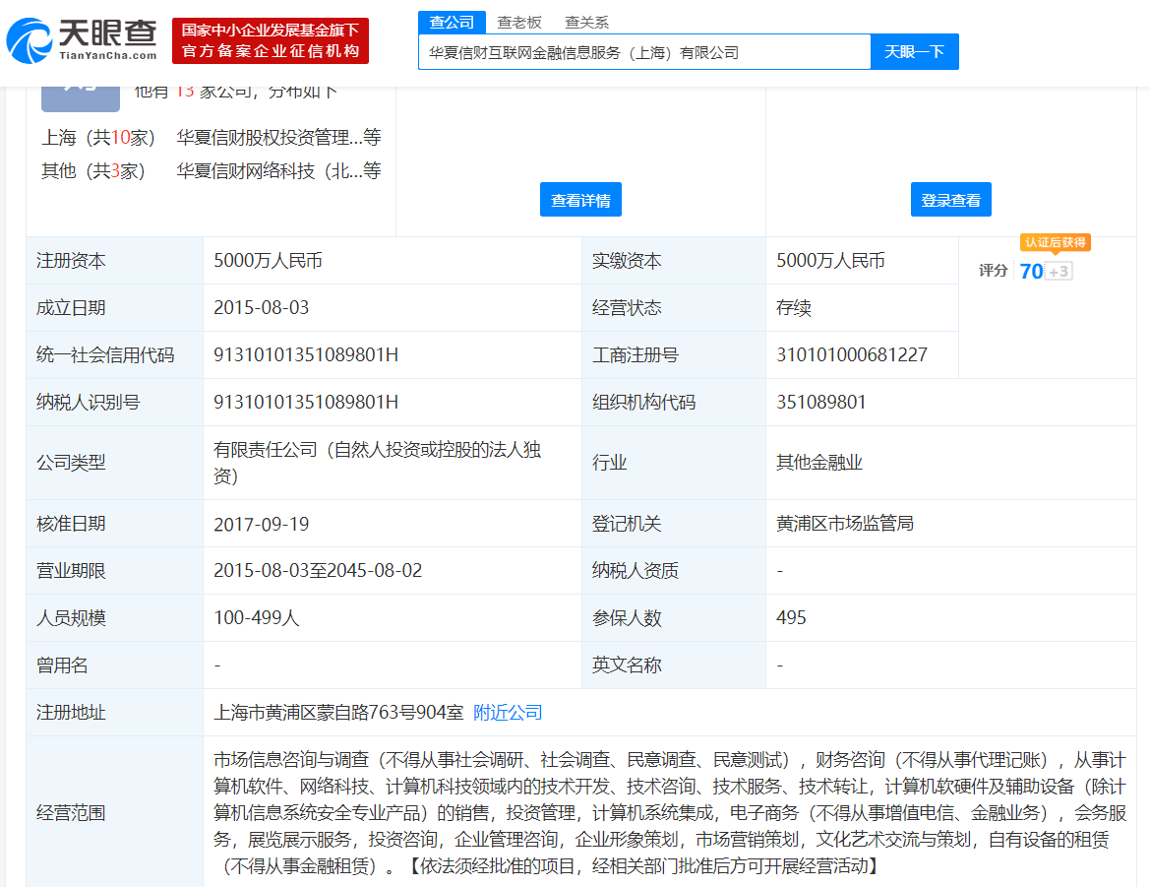This screenshot has height=887, width=1150.
Task: Click the 曾用名 label cell
Action: 114,665
